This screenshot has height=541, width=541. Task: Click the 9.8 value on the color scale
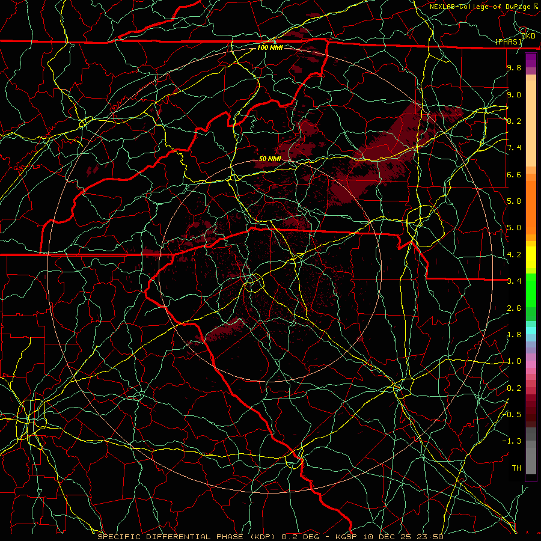[514, 67]
